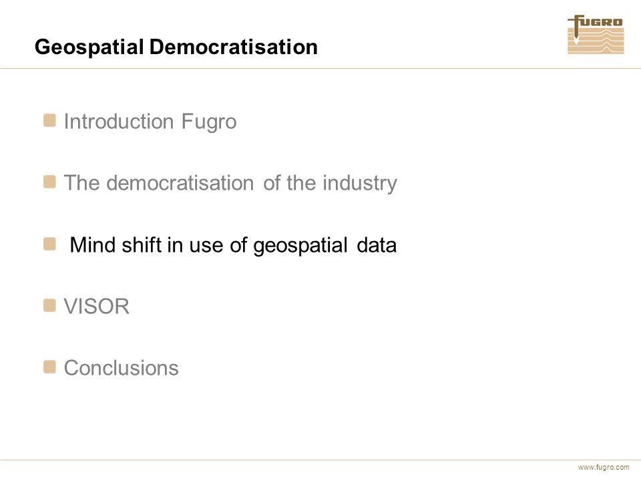This screenshot has height=481, width=641.
Task: Click The democratisation of the industry text
Action: 230,183
